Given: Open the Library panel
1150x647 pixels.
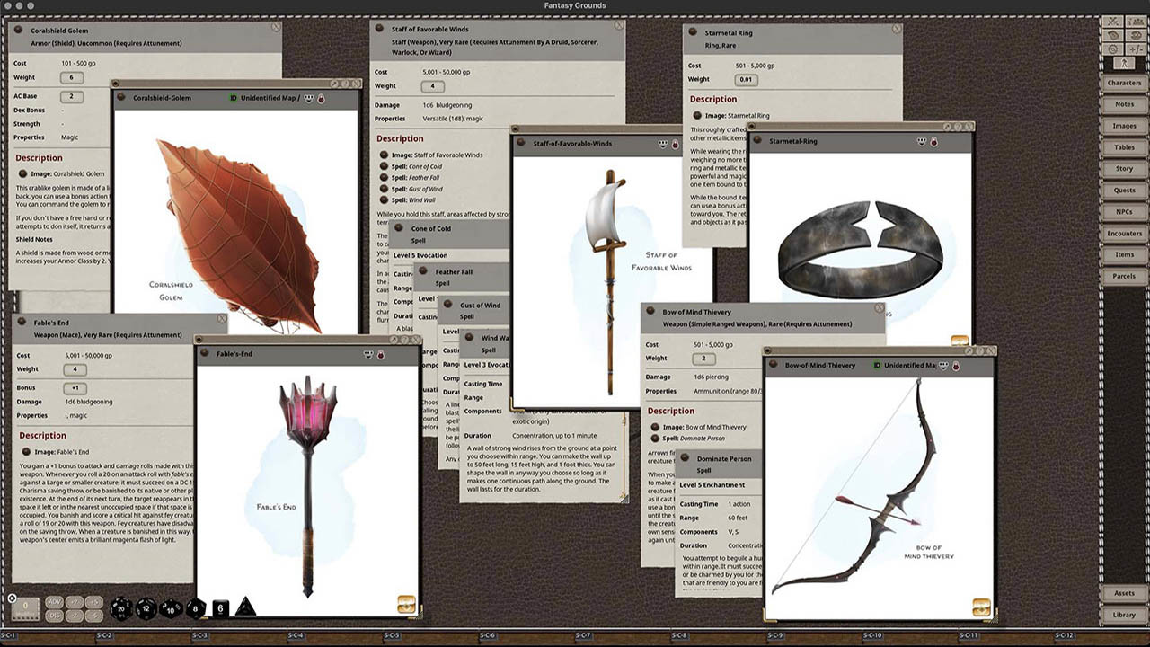Looking at the screenshot, I should click(x=1126, y=615).
